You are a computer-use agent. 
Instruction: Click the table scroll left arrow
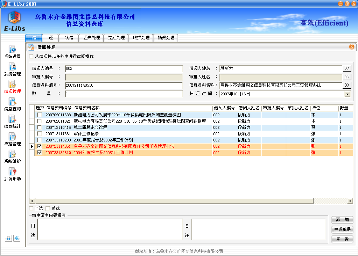(32, 201)
